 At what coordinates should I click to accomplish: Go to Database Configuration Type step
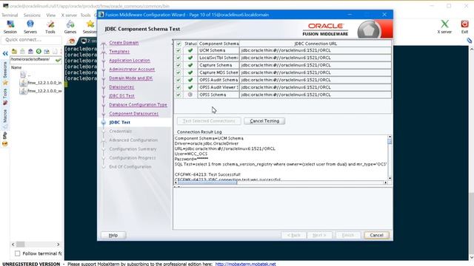[138, 105]
